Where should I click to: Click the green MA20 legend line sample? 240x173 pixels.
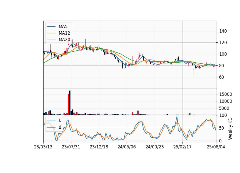tap(51, 40)
